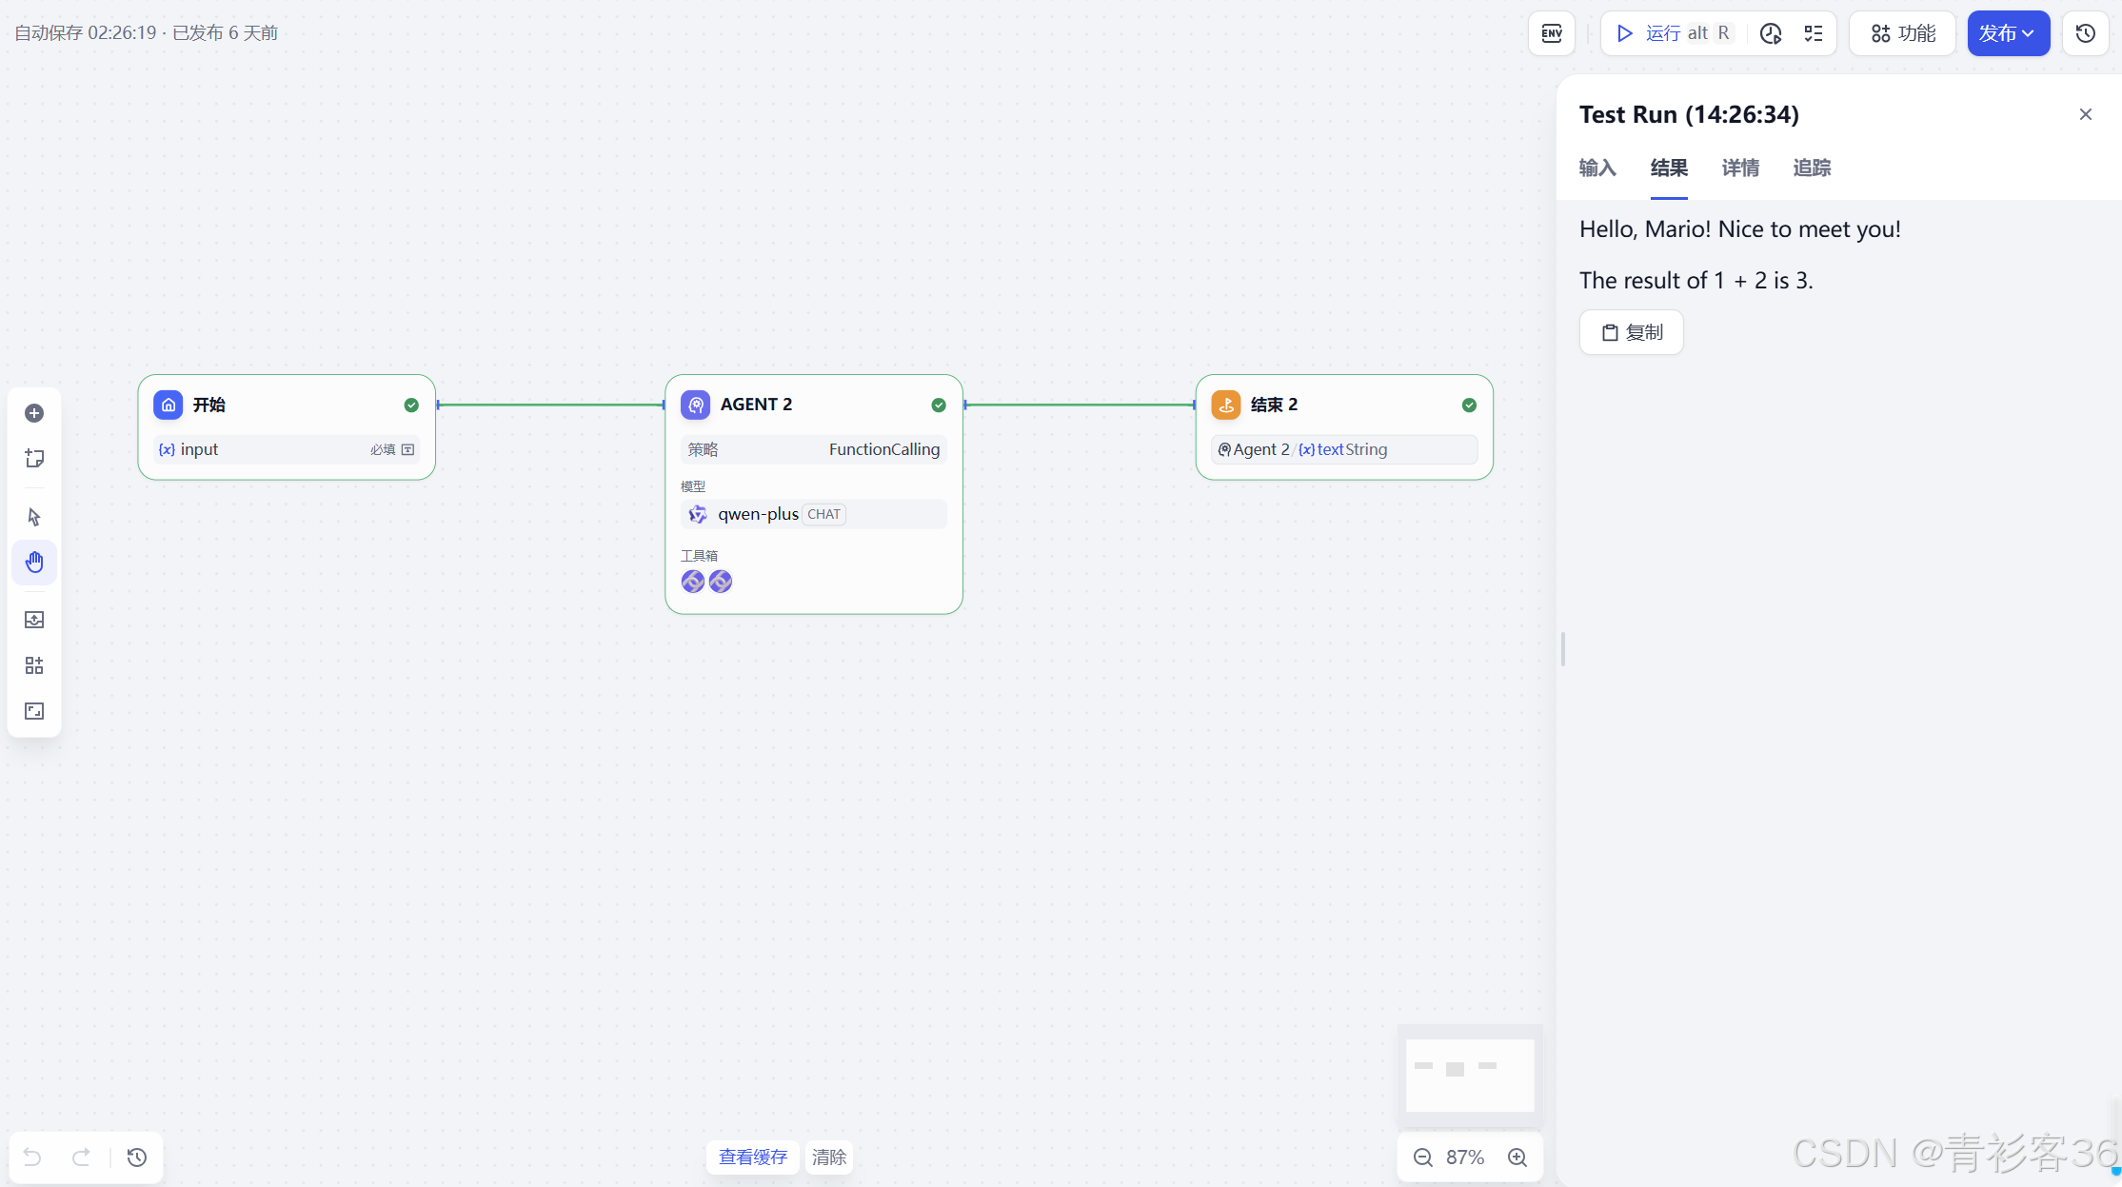Activate the hand pan tool

tap(34, 563)
